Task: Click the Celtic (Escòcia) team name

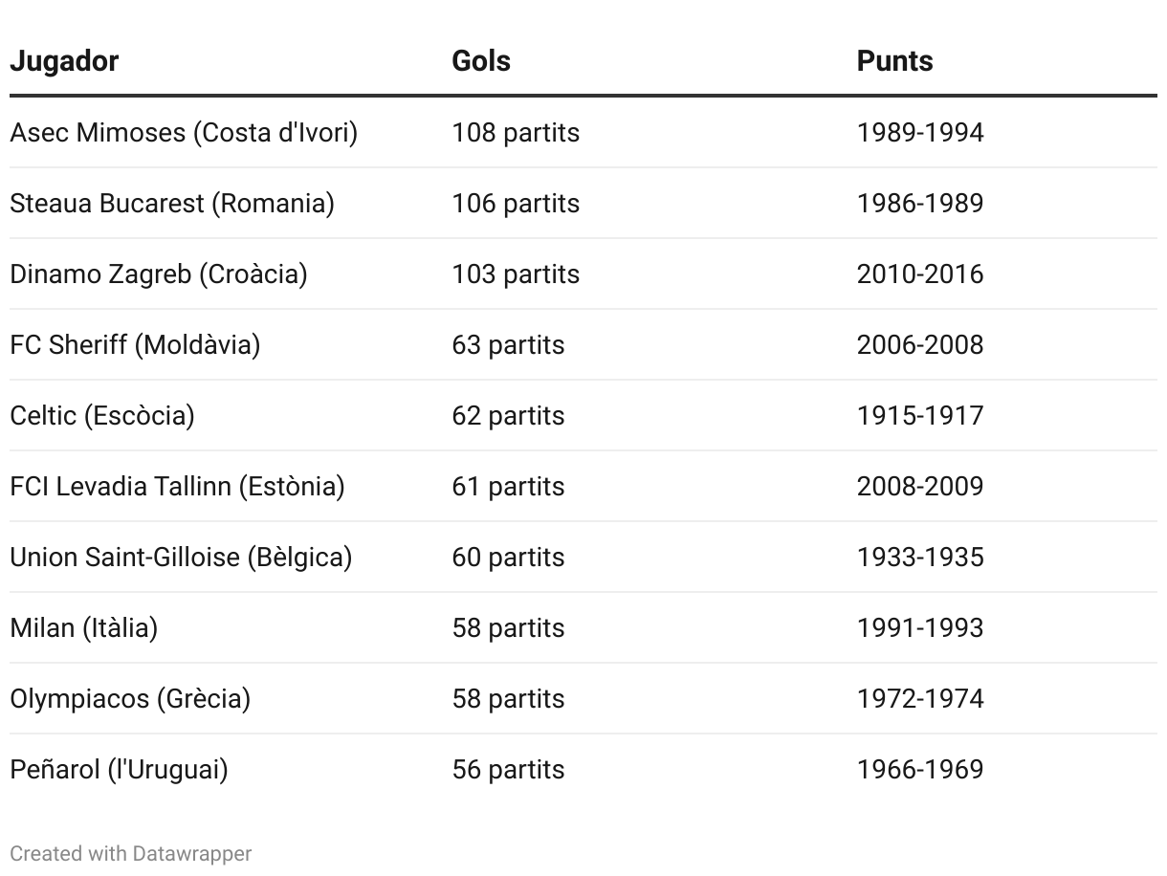Action: click(102, 416)
